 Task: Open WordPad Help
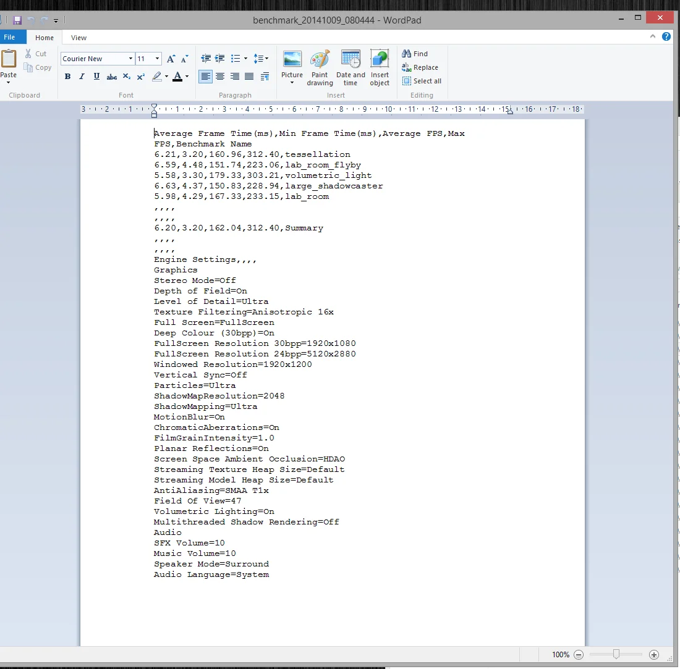coord(666,37)
